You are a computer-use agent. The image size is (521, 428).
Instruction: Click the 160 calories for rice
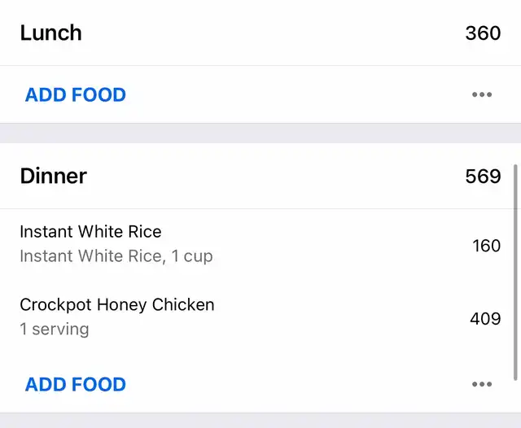click(x=486, y=245)
